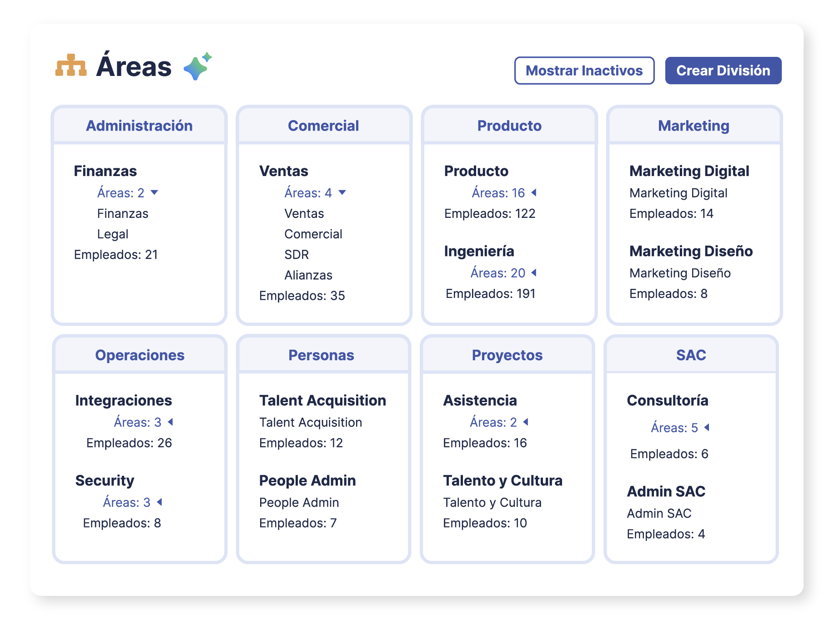Expand the Producto areas arrow
The height and width of the screenshot is (620, 834).
(534, 192)
